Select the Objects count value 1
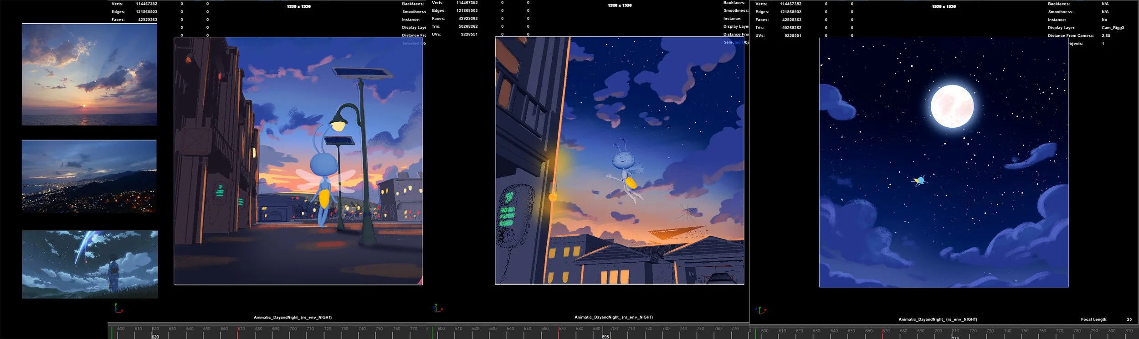Image resolution: width=1139 pixels, height=339 pixels. click(1103, 44)
